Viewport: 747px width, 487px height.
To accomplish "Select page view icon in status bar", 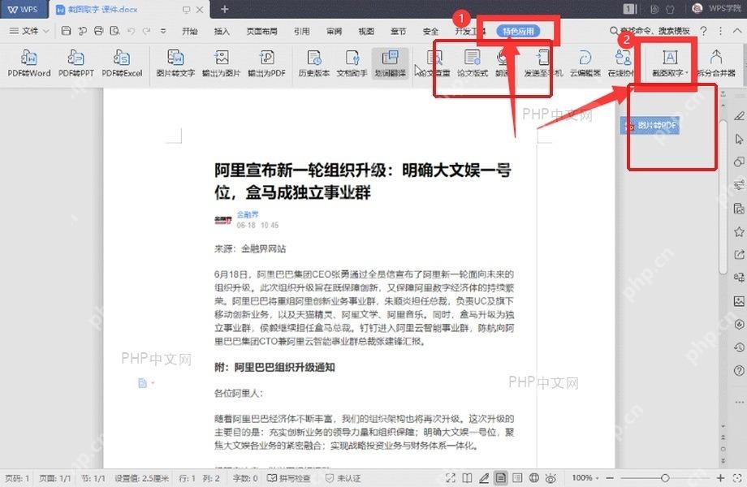I will [x=501, y=478].
